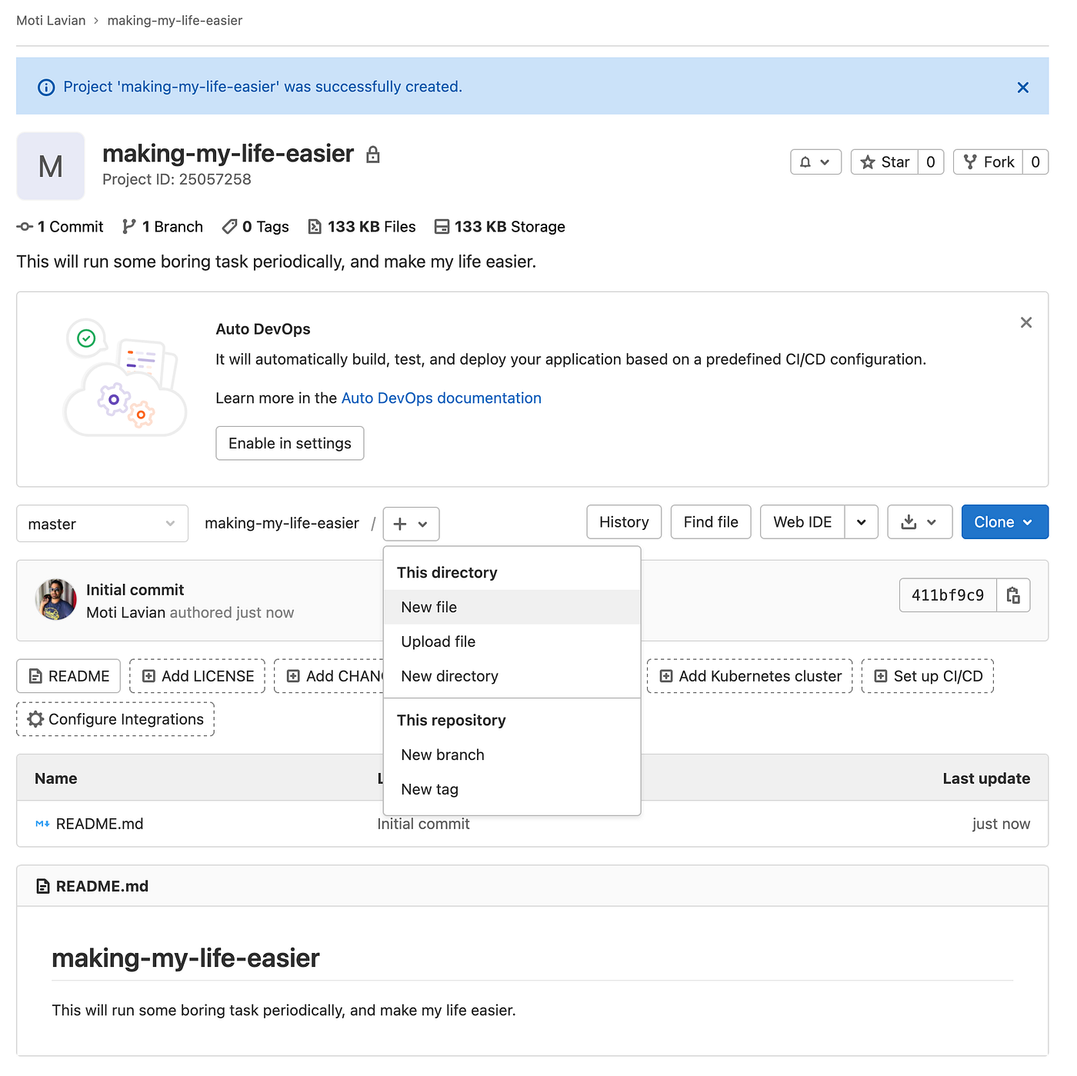Image resolution: width=1077 pixels, height=1076 pixels.
Task: Click the README button
Action: click(x=68, y=676)
